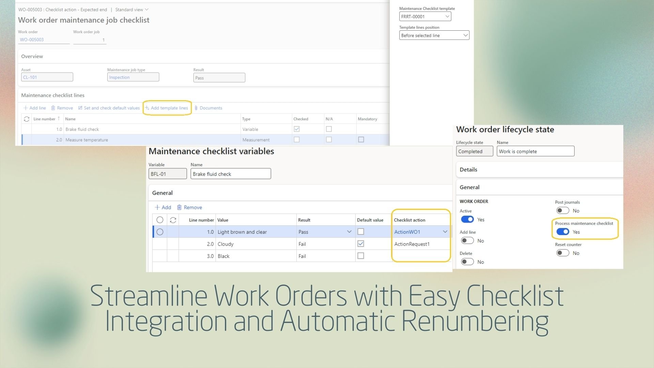The height and width of the screenshot is (368, 654).
Task: Click the Details expander section
Action: [x=468, y=169]
